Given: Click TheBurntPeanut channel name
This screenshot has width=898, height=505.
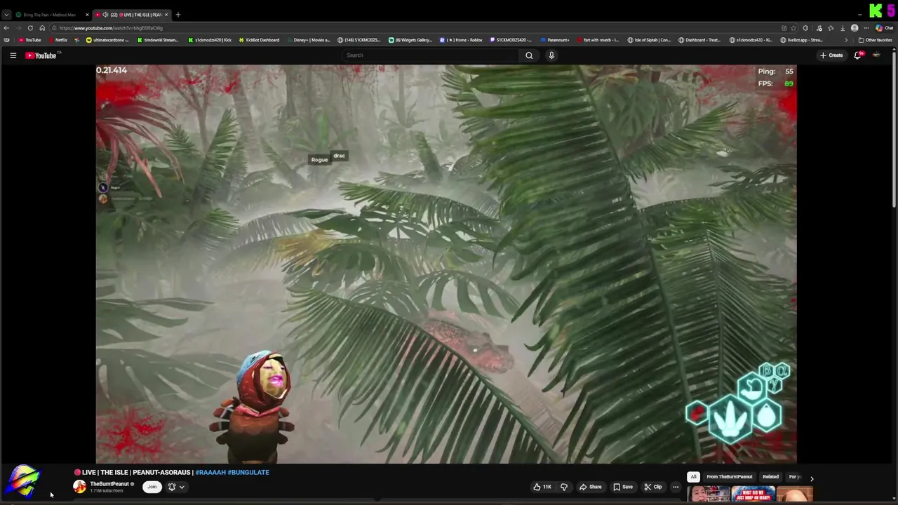Looking at the screenshot, I should coord(109,484).
